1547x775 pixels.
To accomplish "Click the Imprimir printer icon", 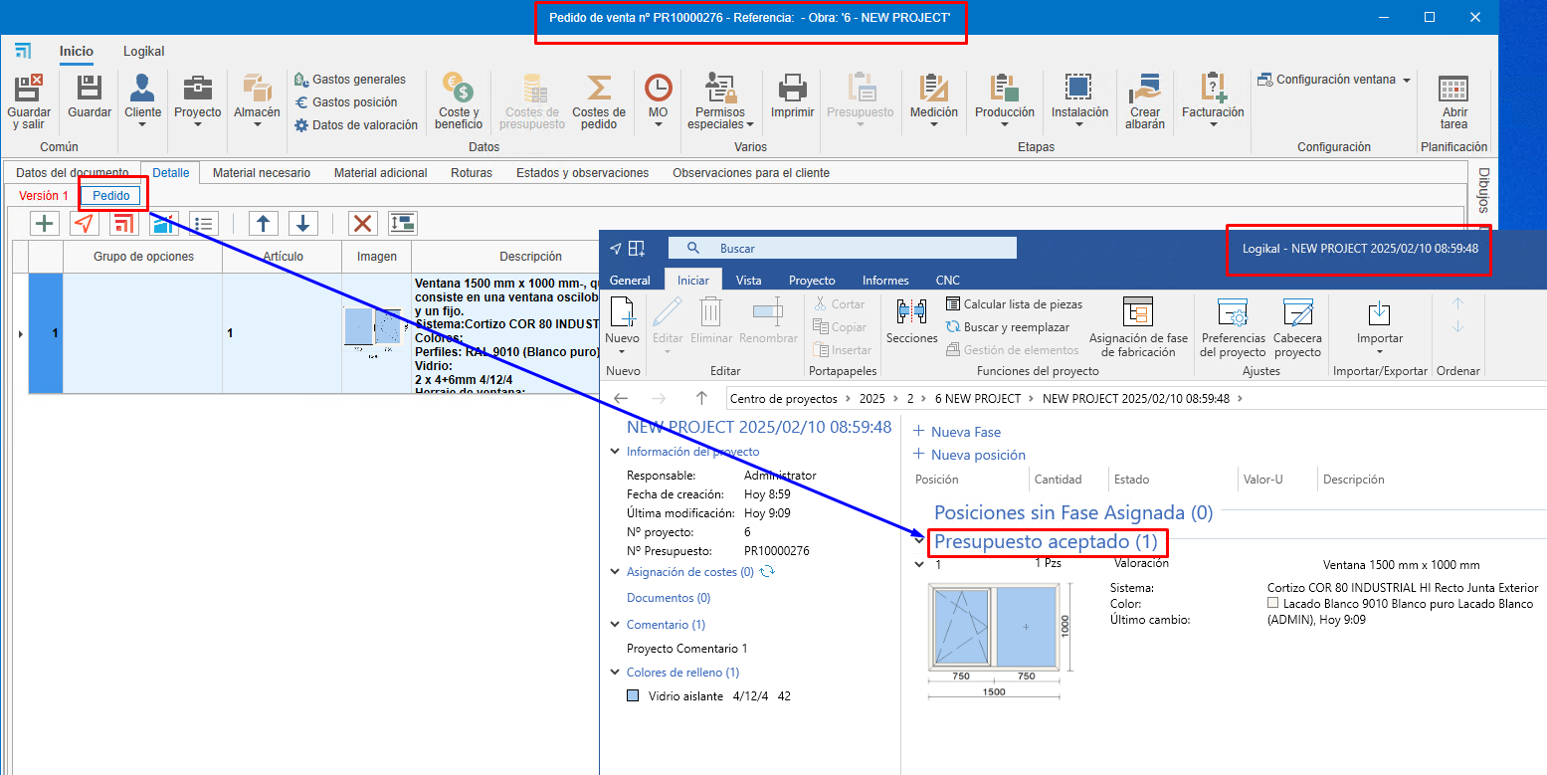I will [792, 88].
